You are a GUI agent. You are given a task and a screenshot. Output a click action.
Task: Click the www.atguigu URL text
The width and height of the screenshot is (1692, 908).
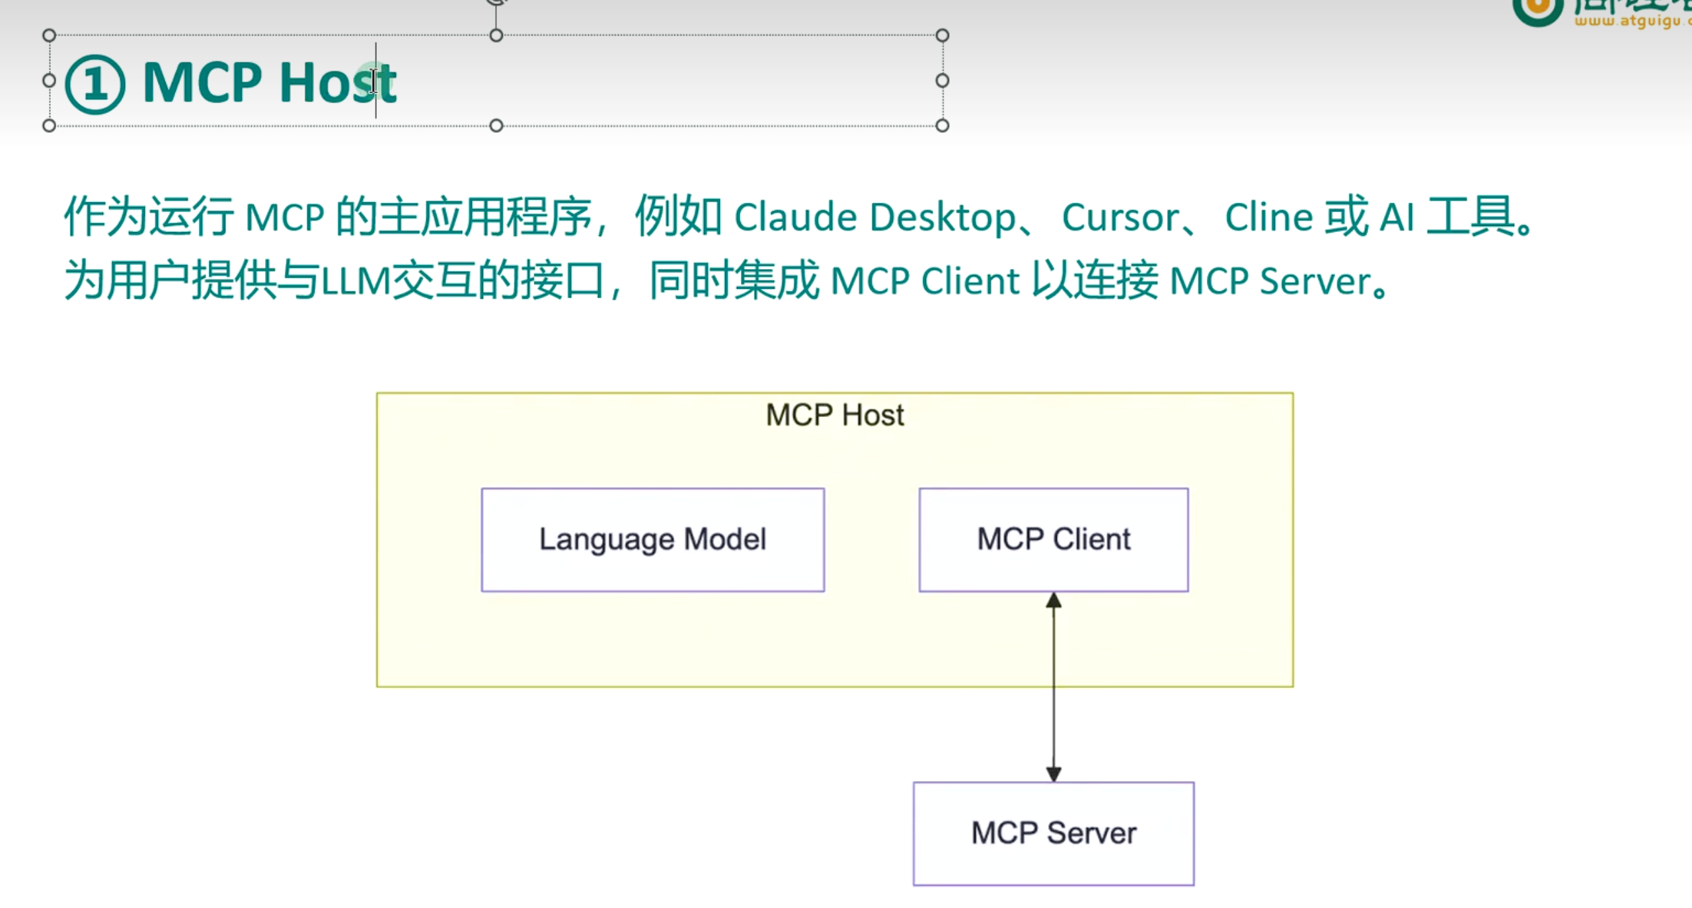coord(1629,22)
